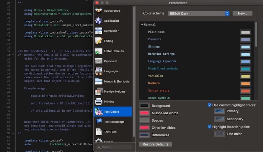Image resolution: width=263 pixels, height=152 pixels.
Task: Select the Keyboard pane icon
Action: 99,61
